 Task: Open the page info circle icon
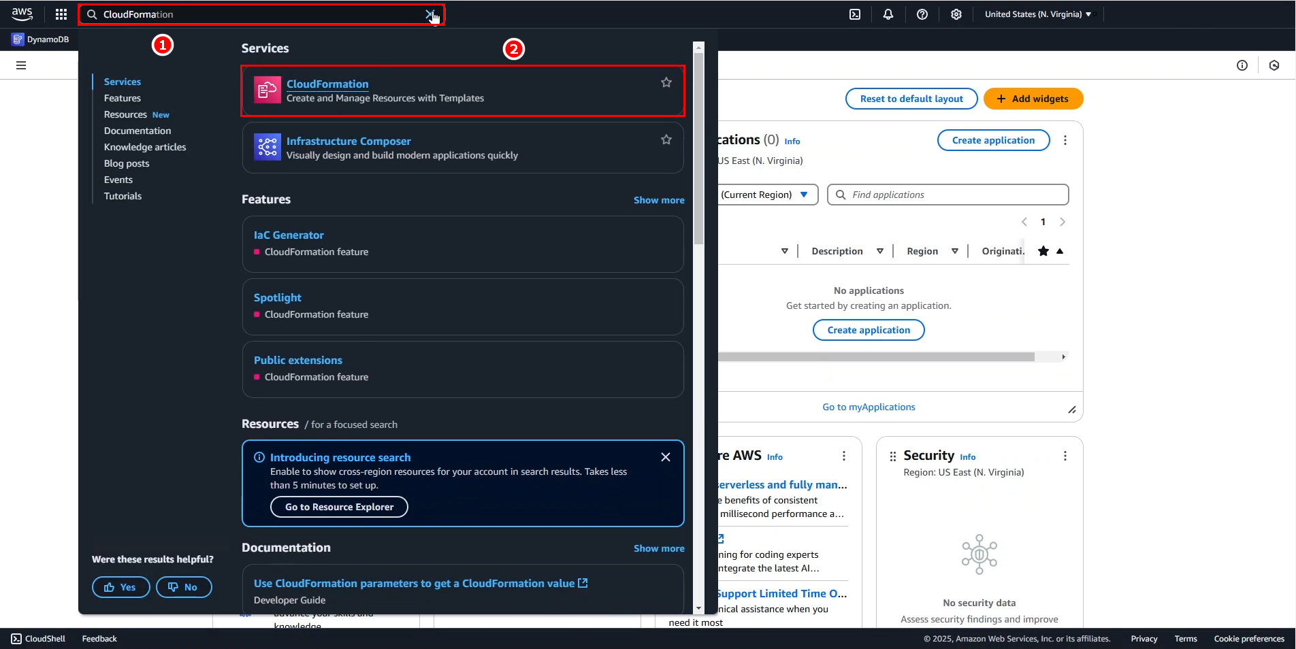[x=1242, y=65]
